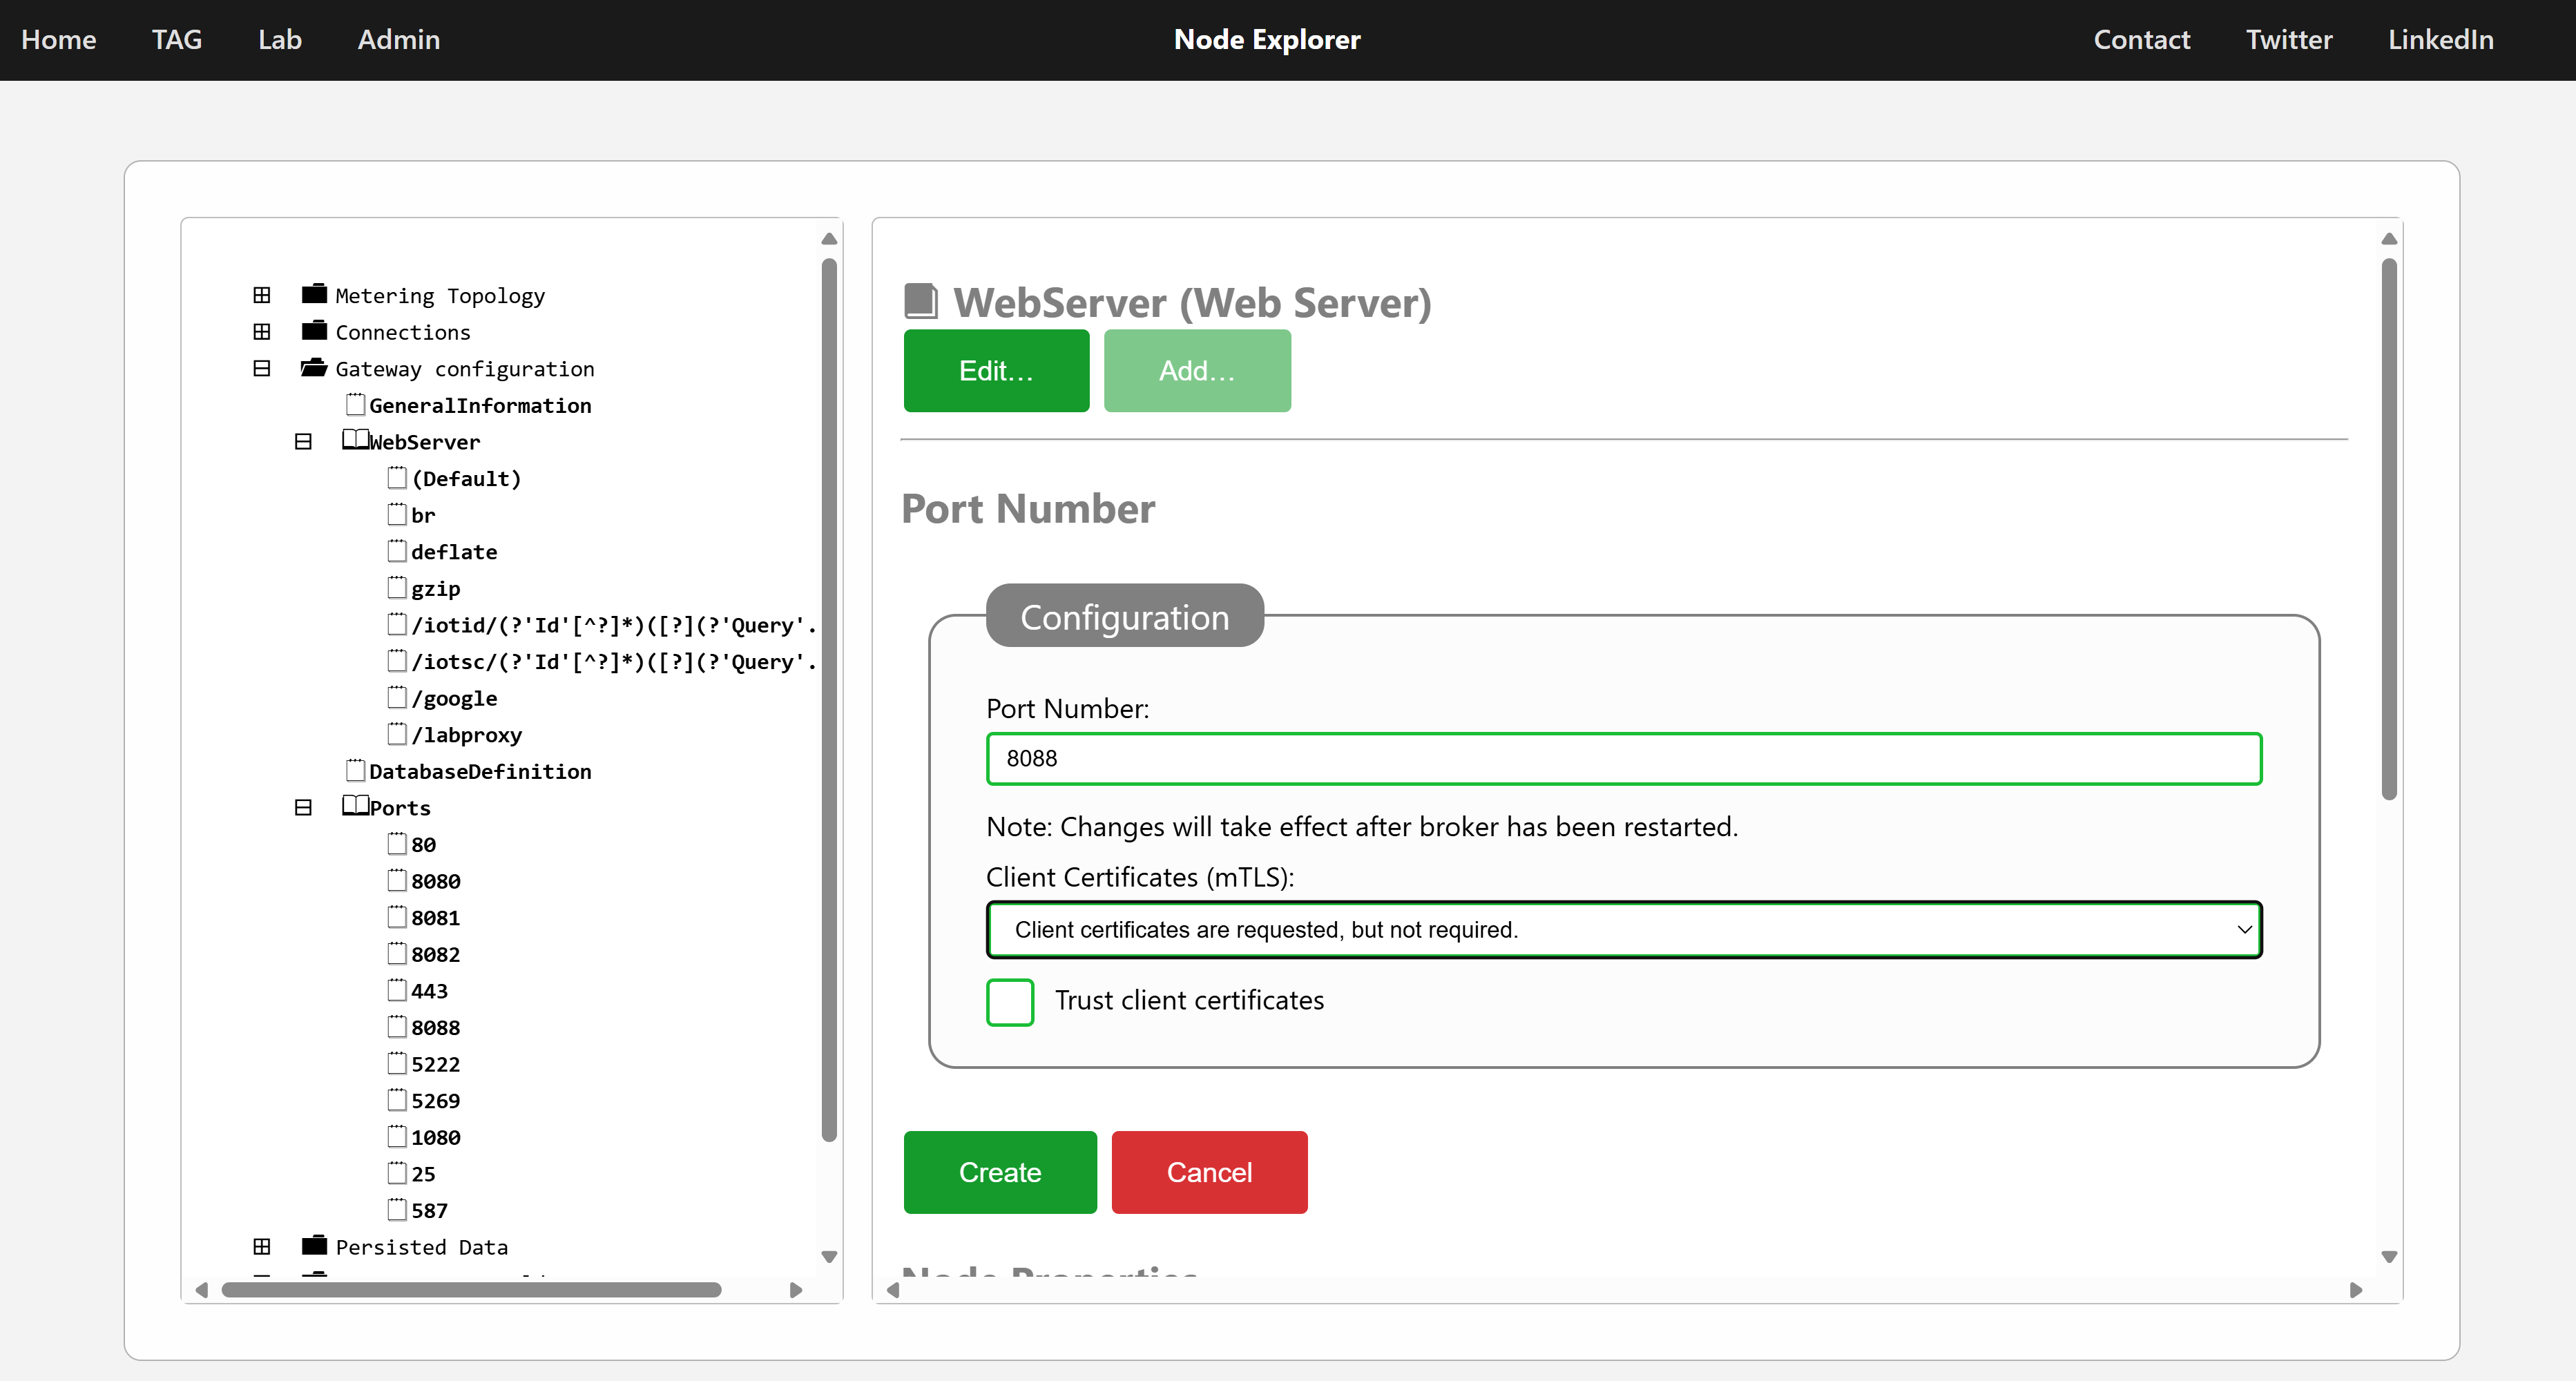2576x1381 pixels.
Task: Click the Add... button
Action: click(x=1197, y=370)
